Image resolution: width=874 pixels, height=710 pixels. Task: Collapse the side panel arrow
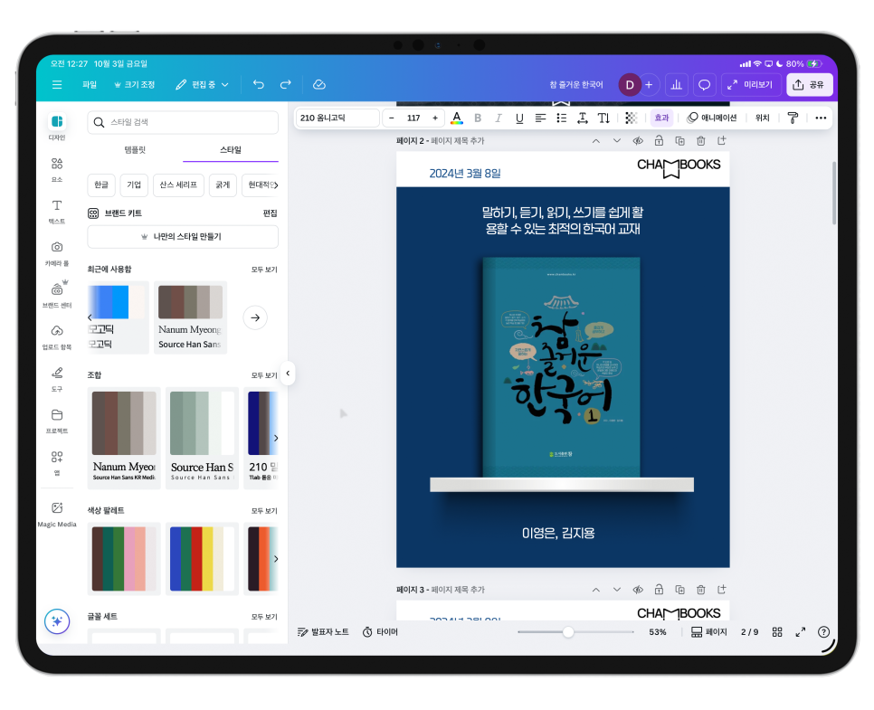coord(289,374)
